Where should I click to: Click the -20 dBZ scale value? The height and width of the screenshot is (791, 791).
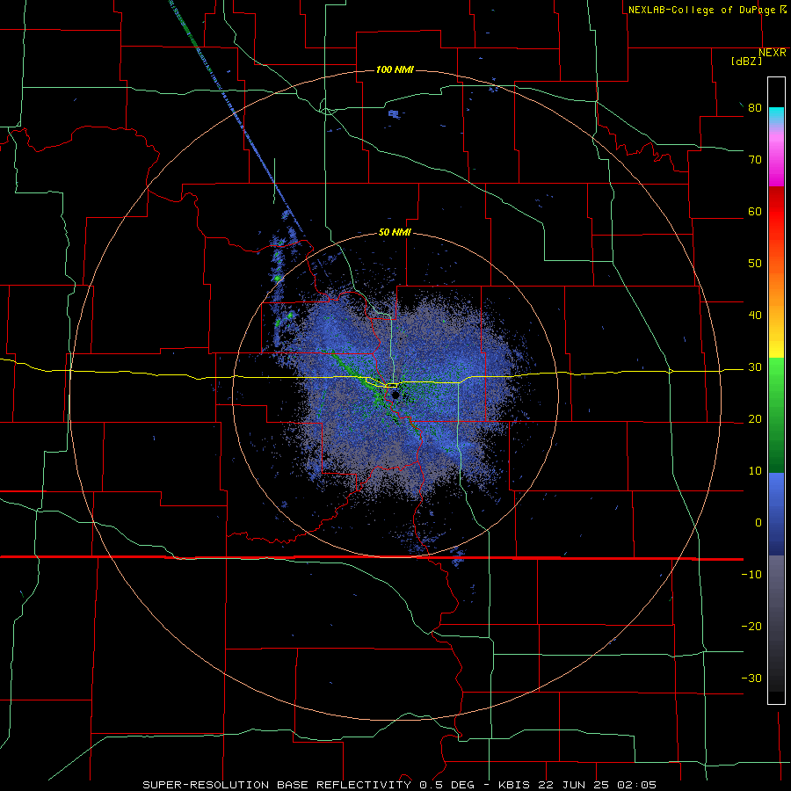pos(751,626)
